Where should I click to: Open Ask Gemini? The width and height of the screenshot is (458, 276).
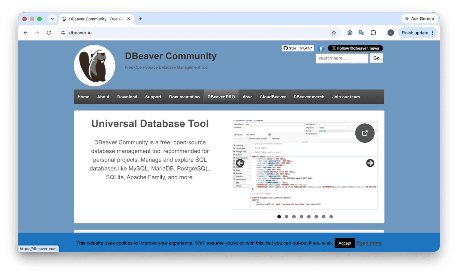coord(419,19)
